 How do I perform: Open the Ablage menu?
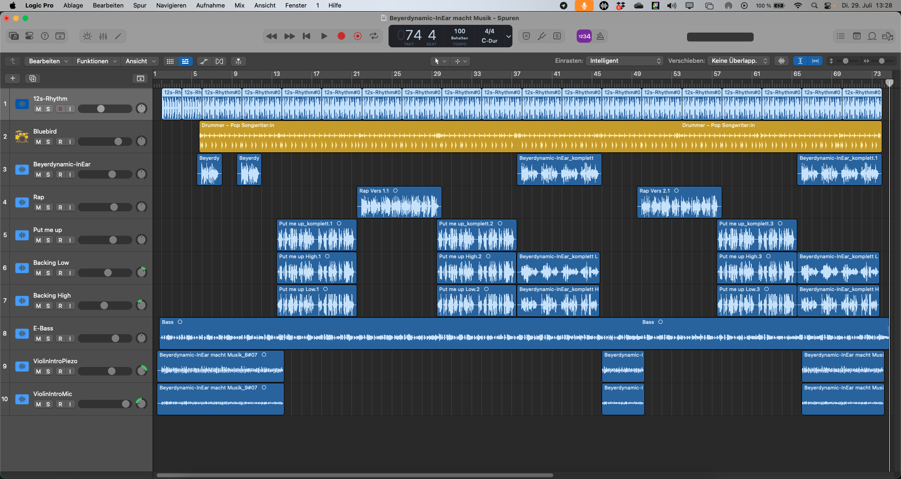pos(73,6)
